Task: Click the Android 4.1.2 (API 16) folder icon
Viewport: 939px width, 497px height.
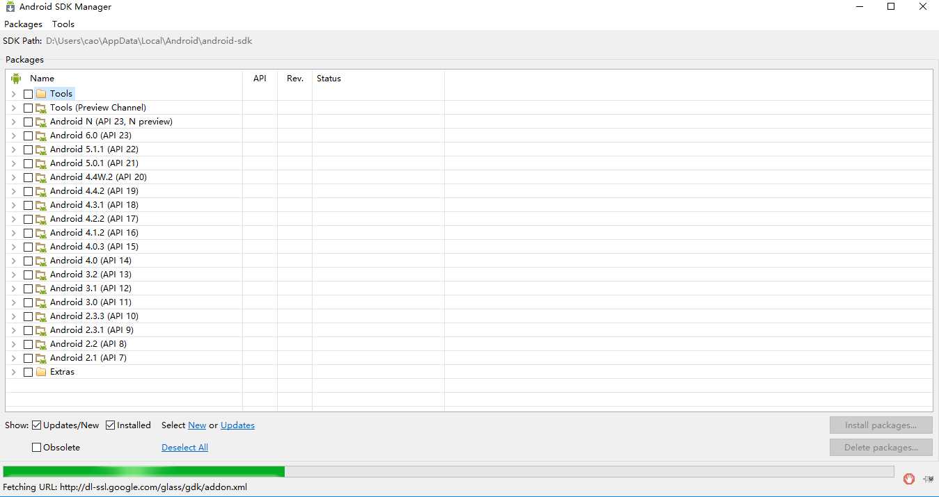Action: pyautogui.click(x=41, y=233)
